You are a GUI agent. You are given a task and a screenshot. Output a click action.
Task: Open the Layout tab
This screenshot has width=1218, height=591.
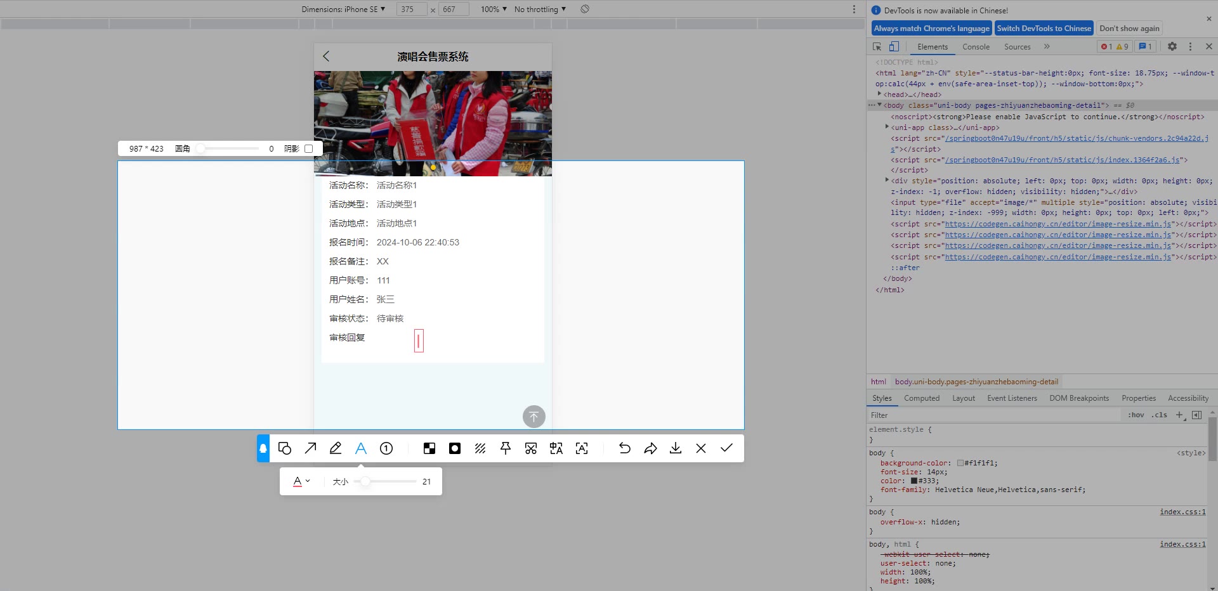(x=964, y=398)
